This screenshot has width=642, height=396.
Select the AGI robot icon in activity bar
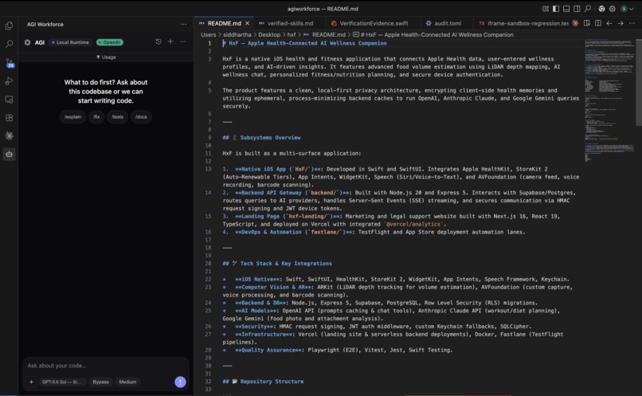[x=9, y=155]
